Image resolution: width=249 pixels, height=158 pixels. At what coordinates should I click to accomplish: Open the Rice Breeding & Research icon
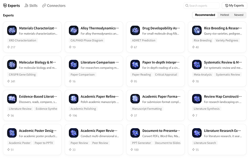[x=197, y=30]
